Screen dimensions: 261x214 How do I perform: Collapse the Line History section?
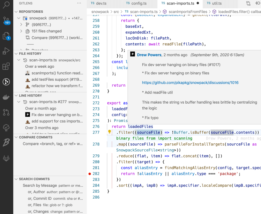pyautogui.click(x=16, y=96)
